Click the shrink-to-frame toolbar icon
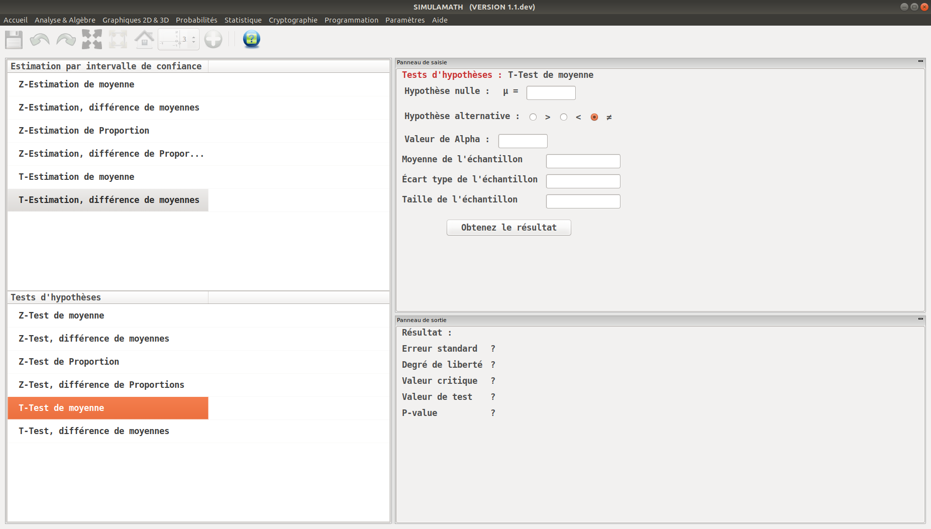Screen dimensions: 931x529 (118, 39)
